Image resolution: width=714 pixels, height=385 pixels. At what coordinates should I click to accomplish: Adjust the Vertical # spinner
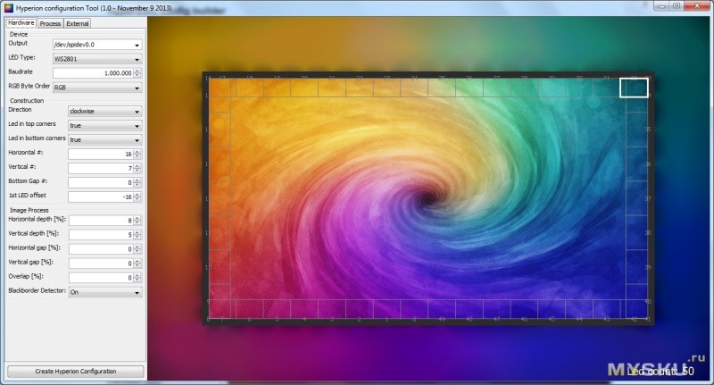[137, 168]
